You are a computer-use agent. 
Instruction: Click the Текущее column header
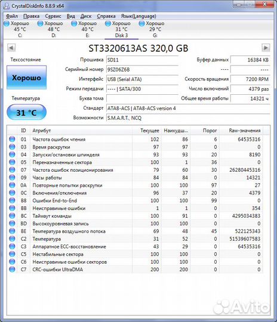coord(147,131)
